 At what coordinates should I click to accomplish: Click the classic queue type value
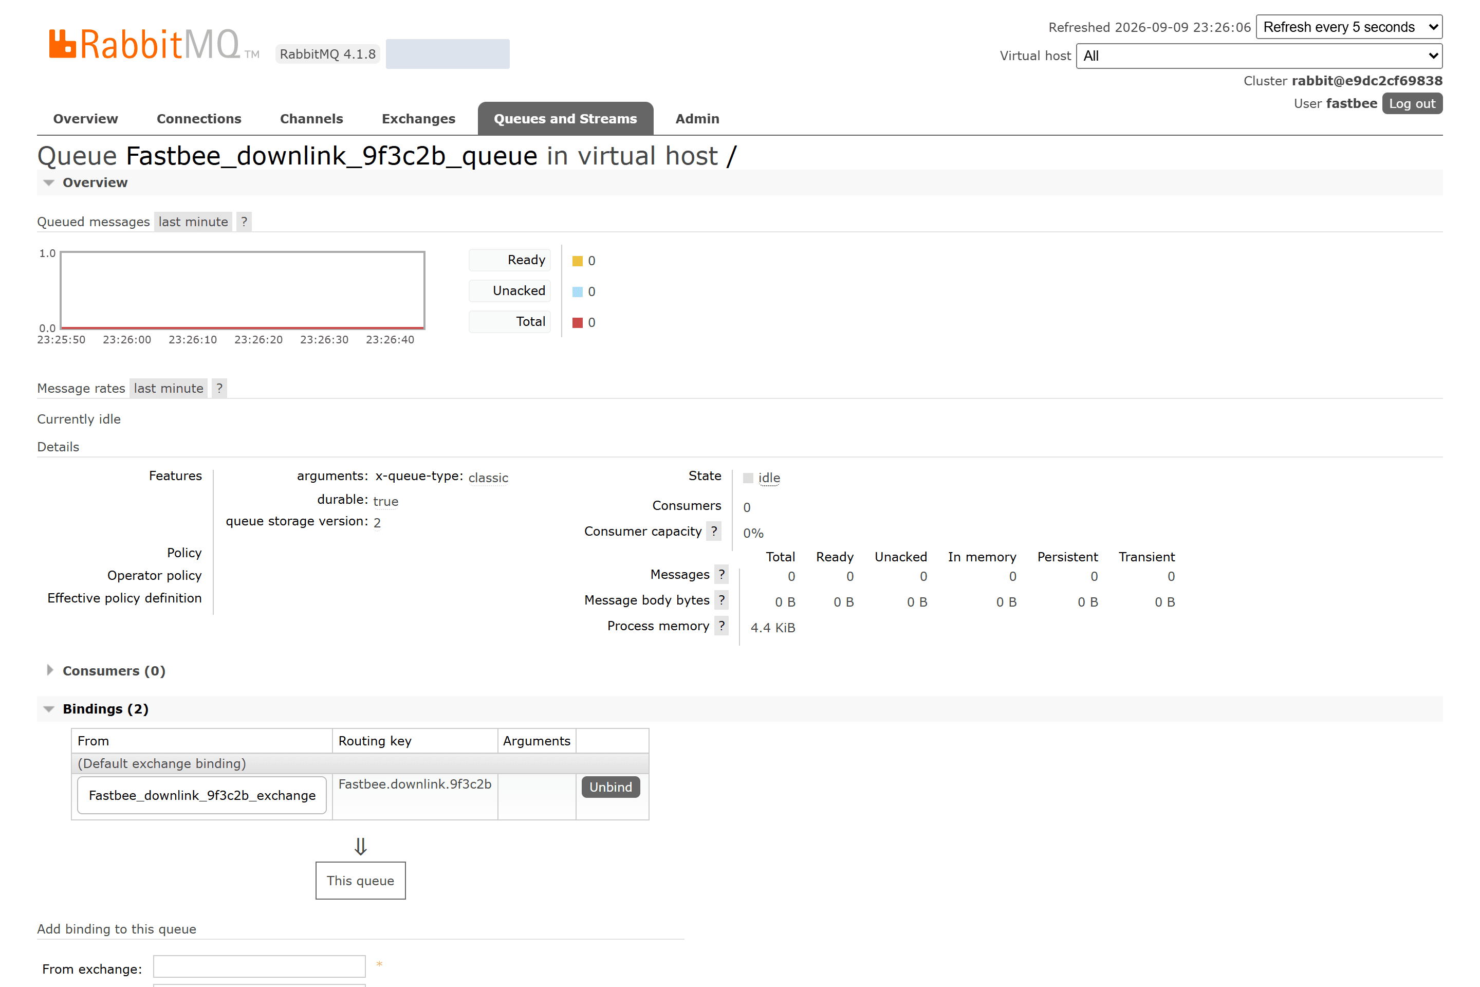[488, 478]
